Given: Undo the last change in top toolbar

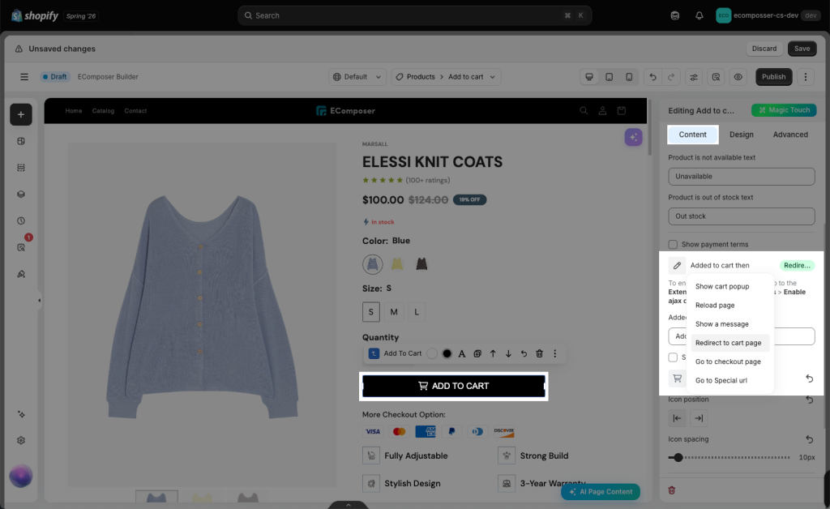Looking at the screenshot, I should tap(652, 77).
